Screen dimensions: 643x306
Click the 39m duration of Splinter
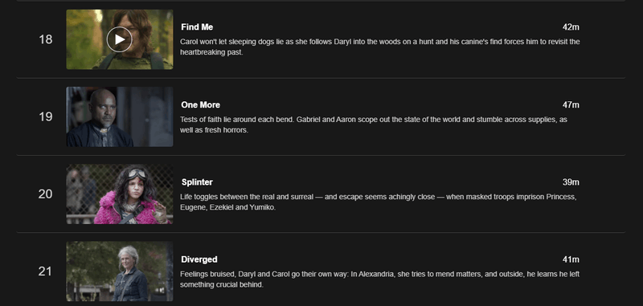coord(571,182)
